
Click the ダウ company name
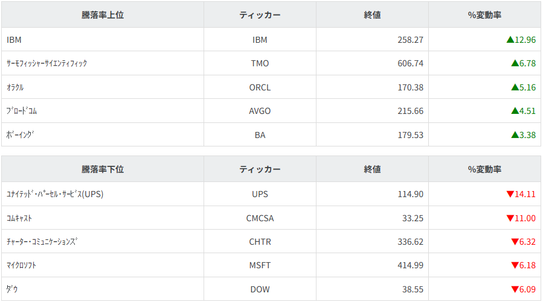(x=12, y=289)
